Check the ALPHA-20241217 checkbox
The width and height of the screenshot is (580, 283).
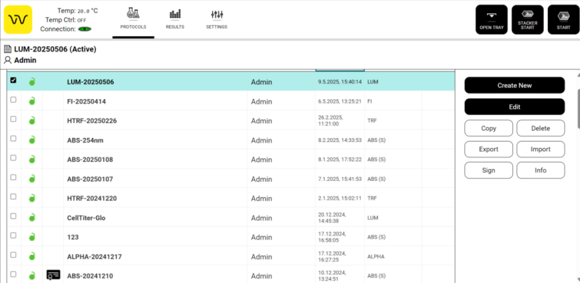point(14,255)
